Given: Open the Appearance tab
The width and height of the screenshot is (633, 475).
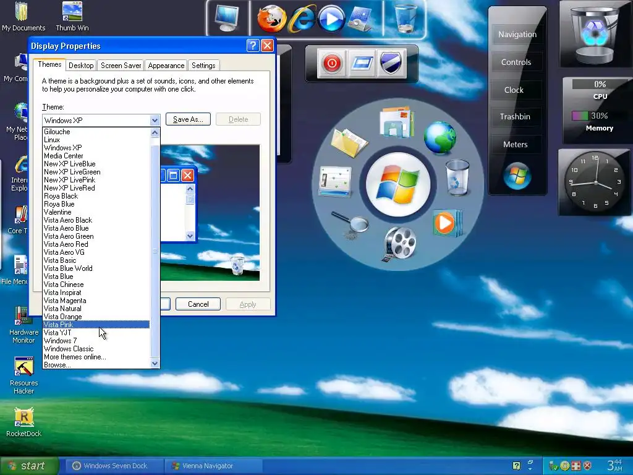Looking at the screenshot, I should [166, 66].
